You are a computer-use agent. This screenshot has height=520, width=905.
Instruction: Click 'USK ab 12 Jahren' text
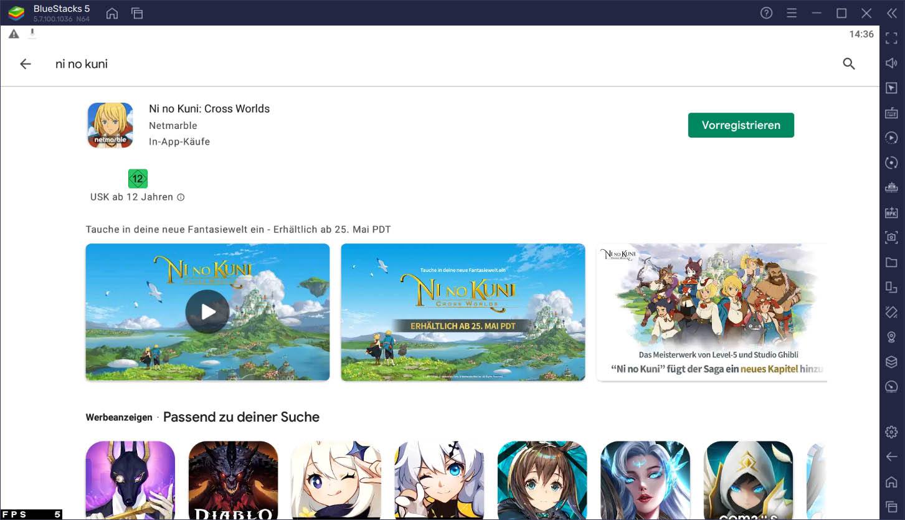coord(131,197)
